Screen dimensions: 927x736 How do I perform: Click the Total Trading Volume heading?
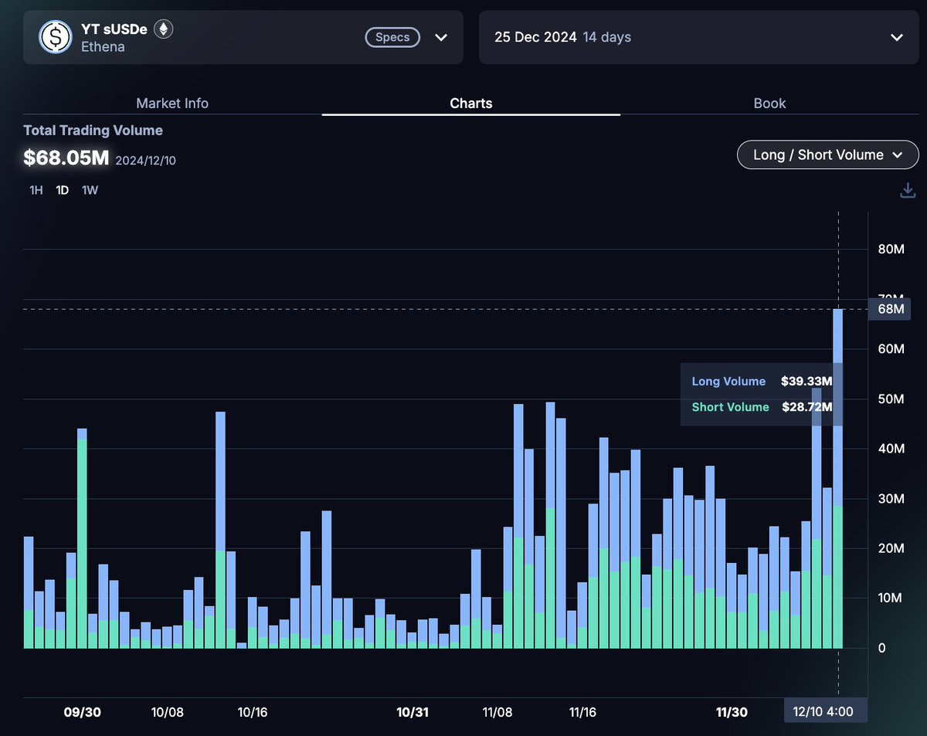[x=93, y=131]
